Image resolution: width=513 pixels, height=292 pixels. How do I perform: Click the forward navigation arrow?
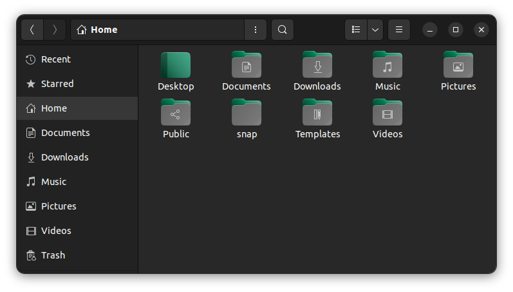pyautogui.click(x=55, y=30)
